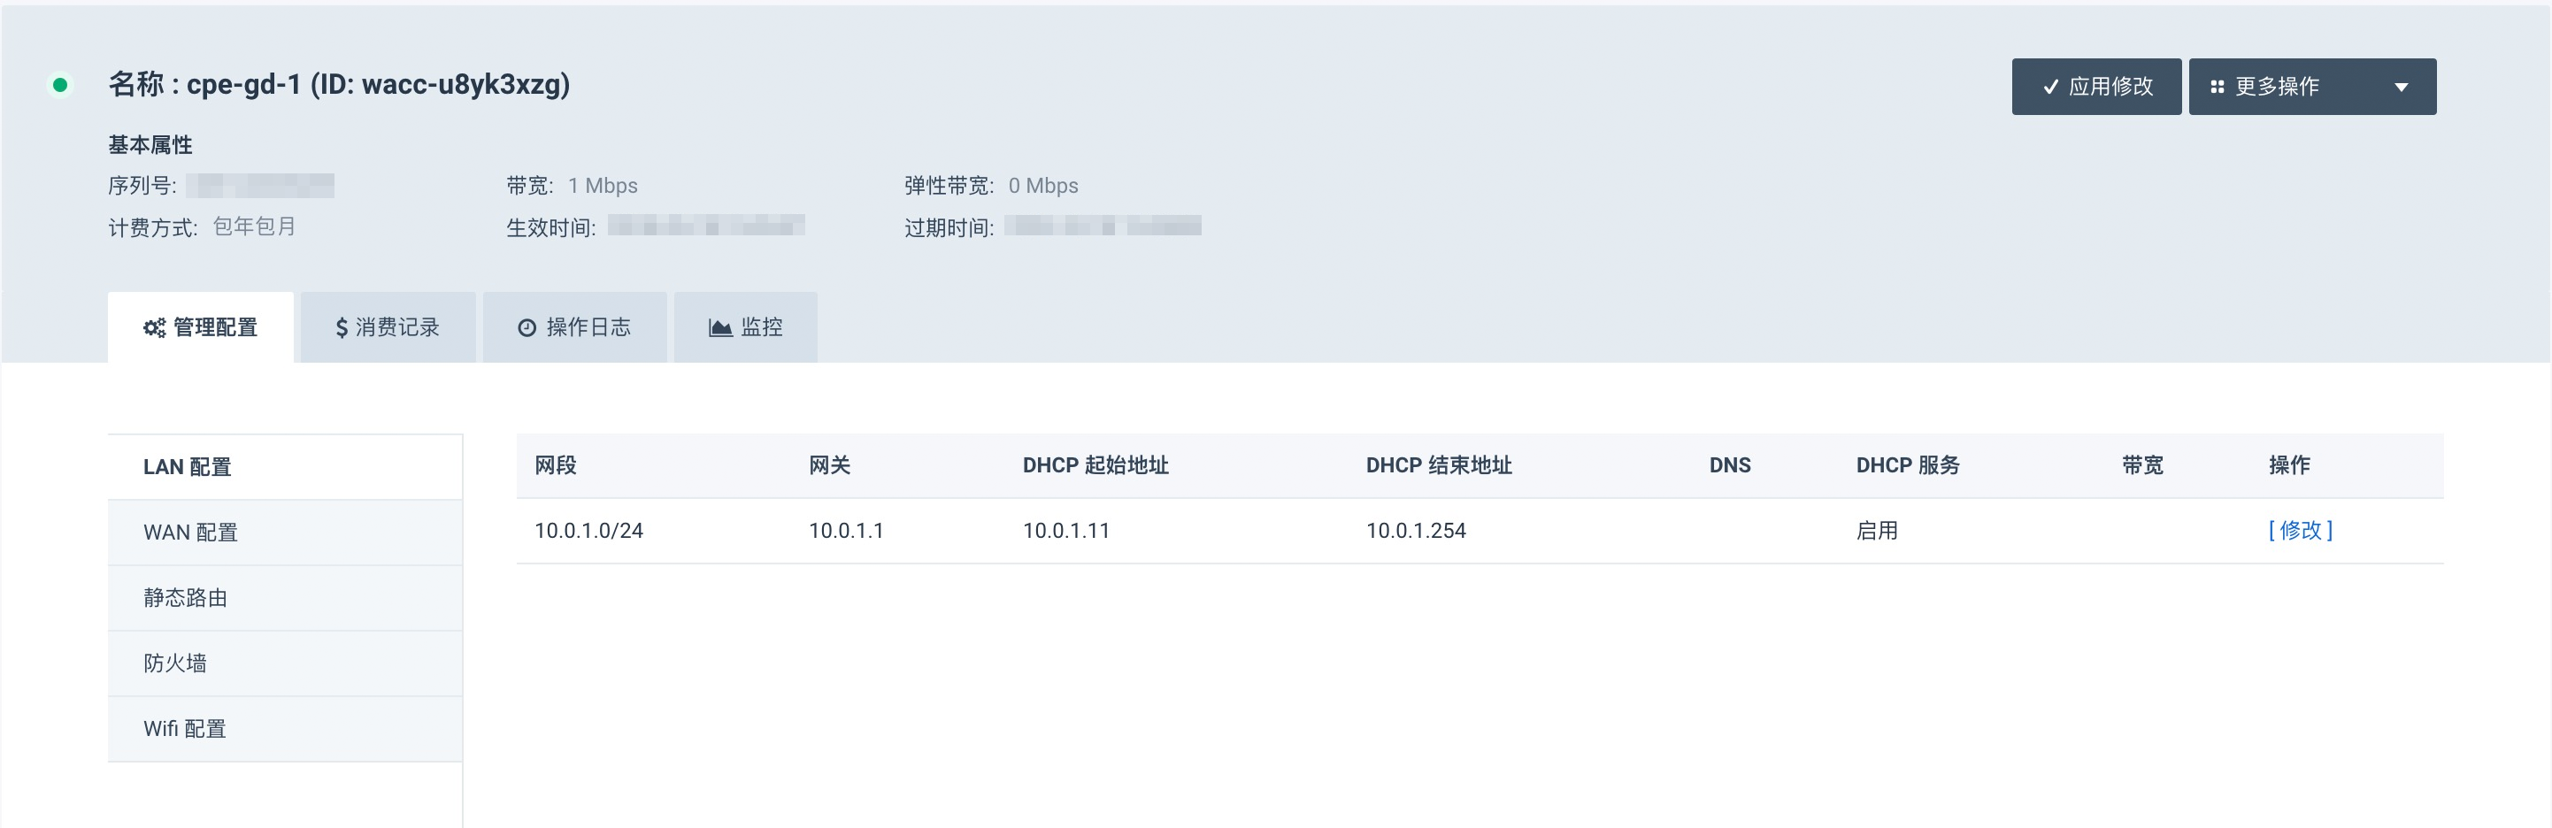The height and width of the screenshot is (828, 2552).
Task: Click the green status dot icon
Action: pos(60,85)
